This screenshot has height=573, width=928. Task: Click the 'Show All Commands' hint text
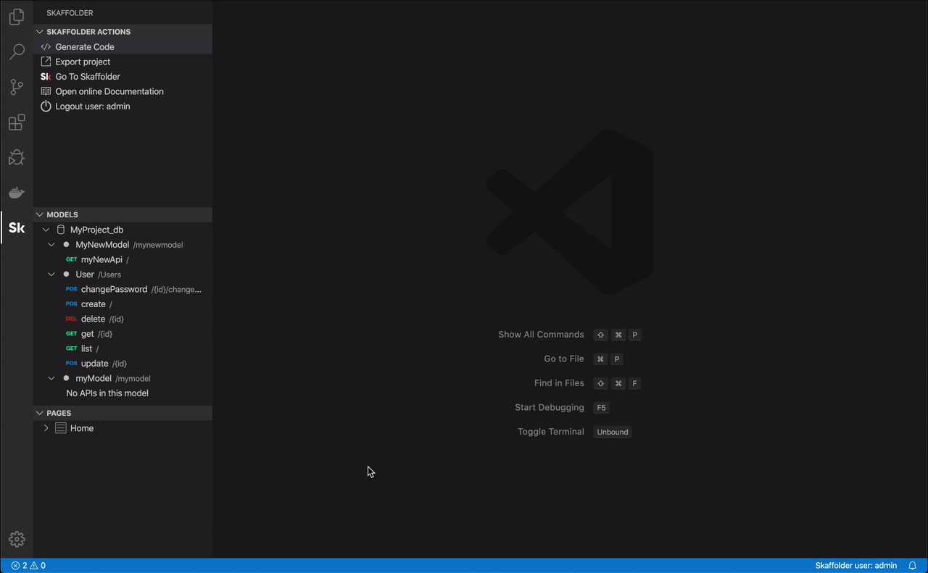tap(541, 335)
